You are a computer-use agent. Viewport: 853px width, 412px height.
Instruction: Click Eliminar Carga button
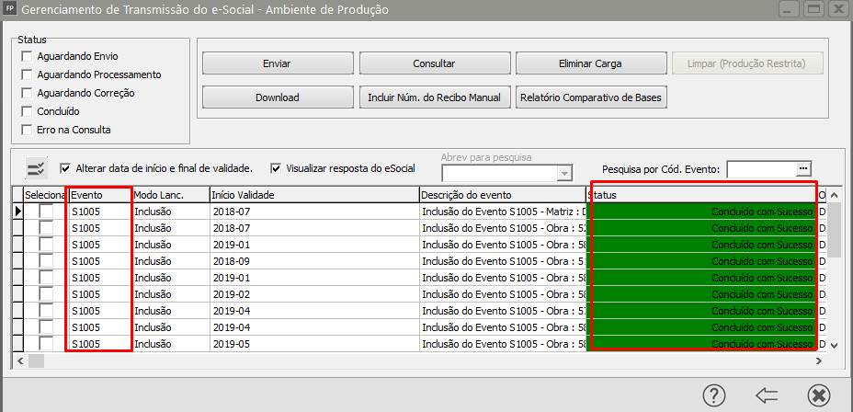click(x=590, y=64)
